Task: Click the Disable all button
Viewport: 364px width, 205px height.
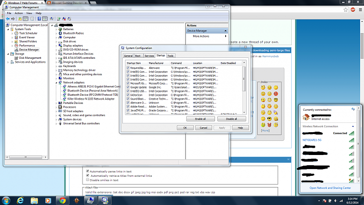Action: click(232, 119)
